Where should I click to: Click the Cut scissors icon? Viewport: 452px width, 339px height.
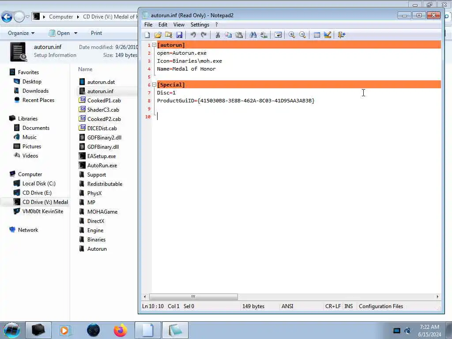point(218,35)
